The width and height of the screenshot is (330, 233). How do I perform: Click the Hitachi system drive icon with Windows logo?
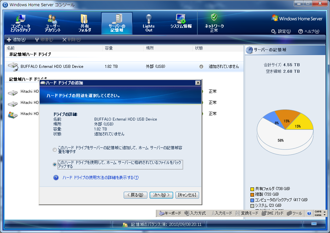coord(13,115)
